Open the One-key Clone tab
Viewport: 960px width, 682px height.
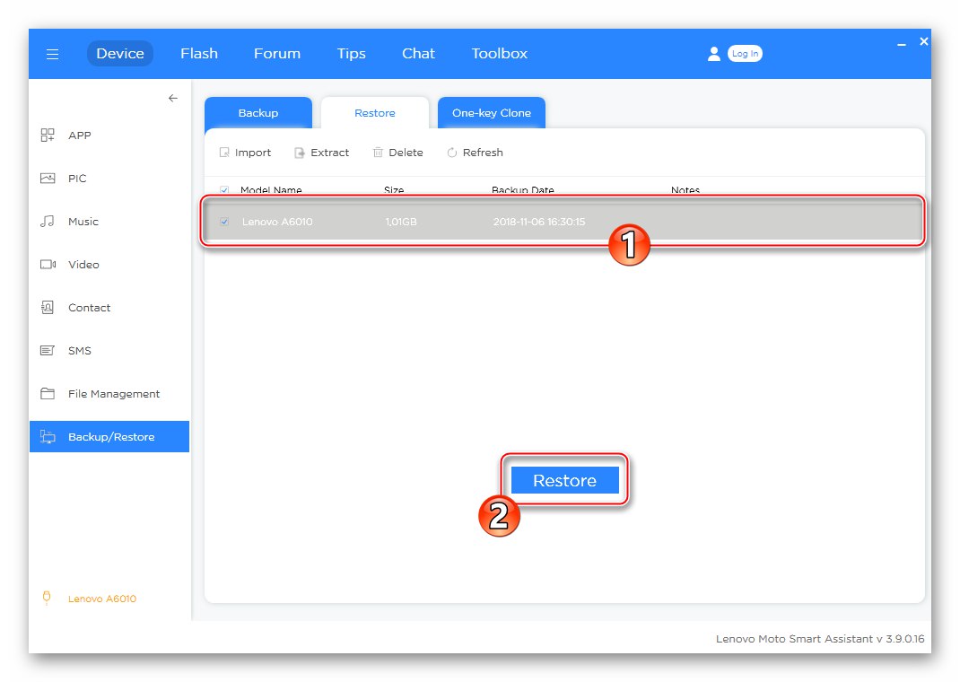(492, 113)
